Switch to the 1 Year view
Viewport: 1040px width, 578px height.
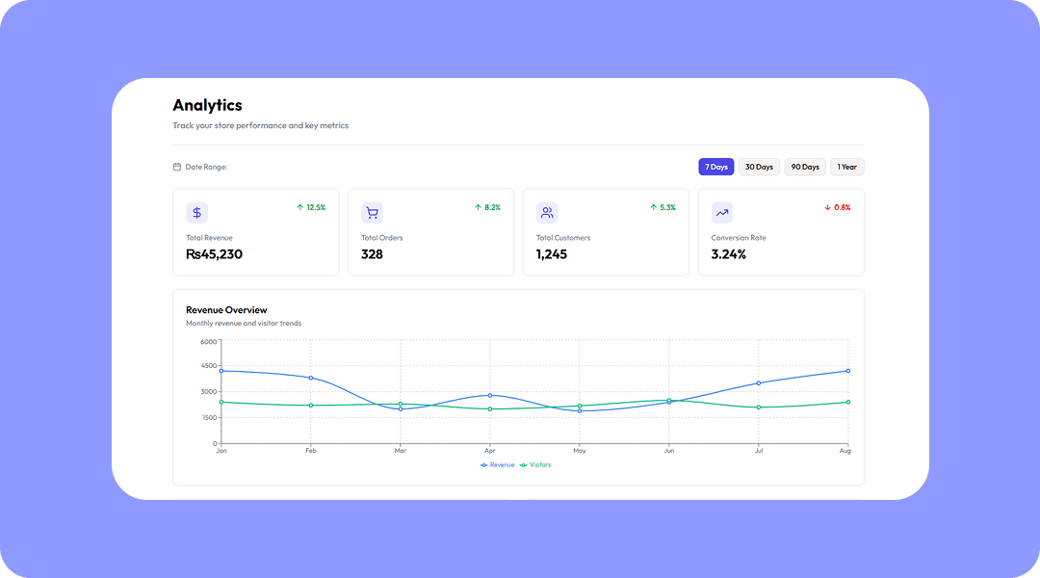[846, 166]
